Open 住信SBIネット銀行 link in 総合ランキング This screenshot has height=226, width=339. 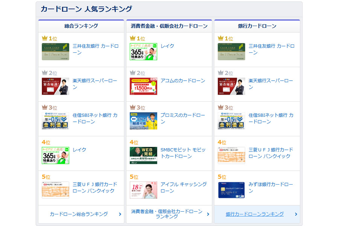(95, 118)
